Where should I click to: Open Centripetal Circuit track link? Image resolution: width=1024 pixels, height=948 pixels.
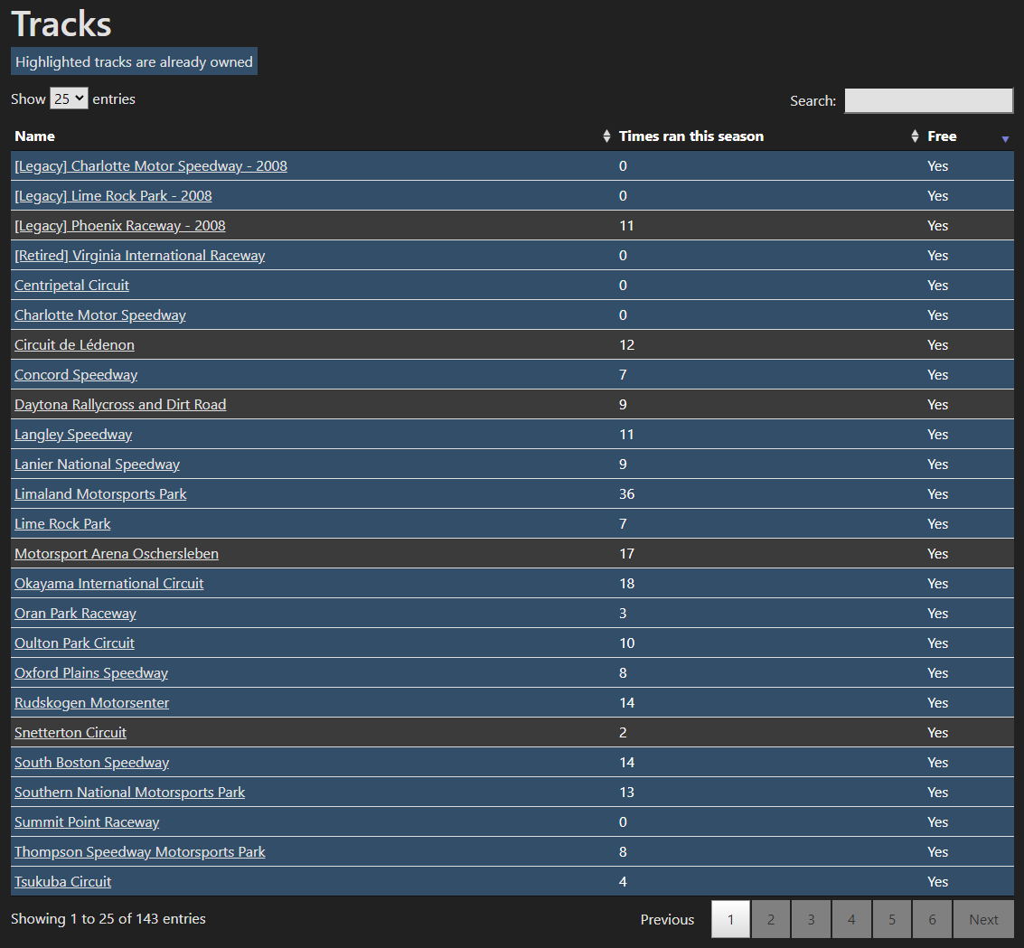[71, 286]
